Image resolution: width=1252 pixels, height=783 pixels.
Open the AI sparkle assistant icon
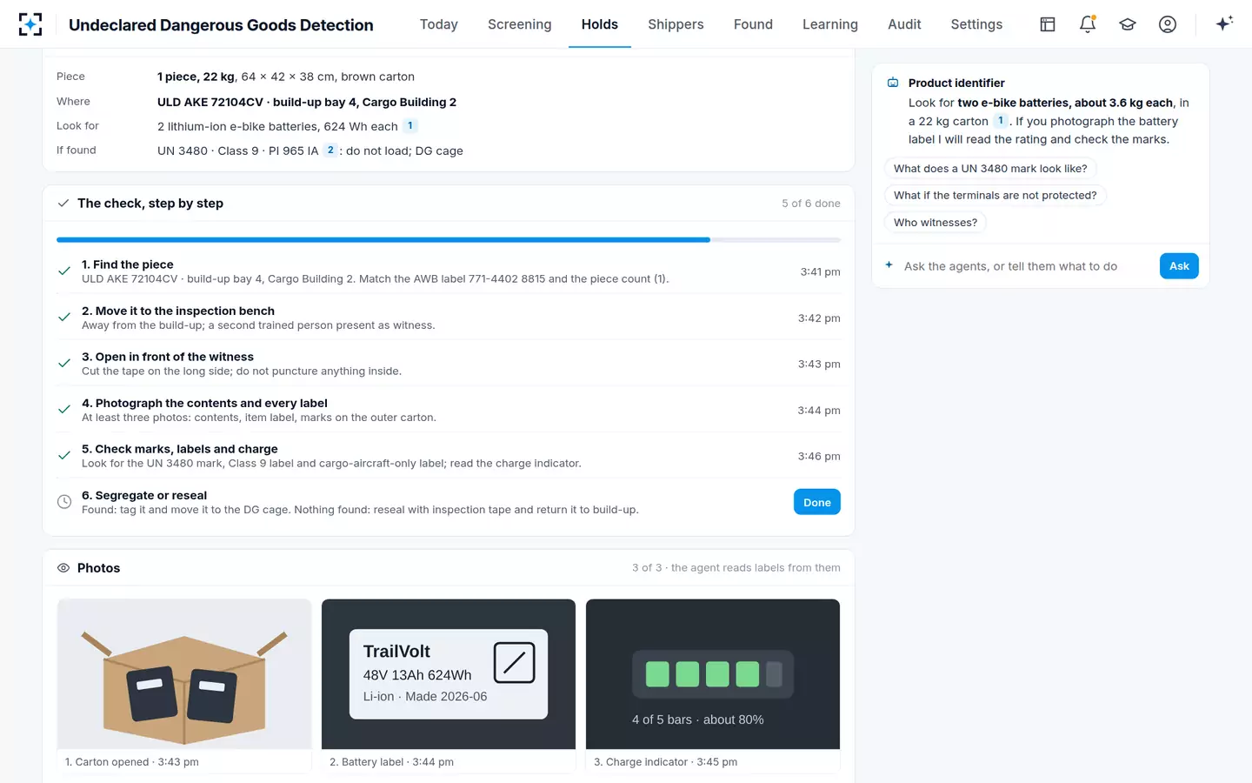coord(1224,23)
